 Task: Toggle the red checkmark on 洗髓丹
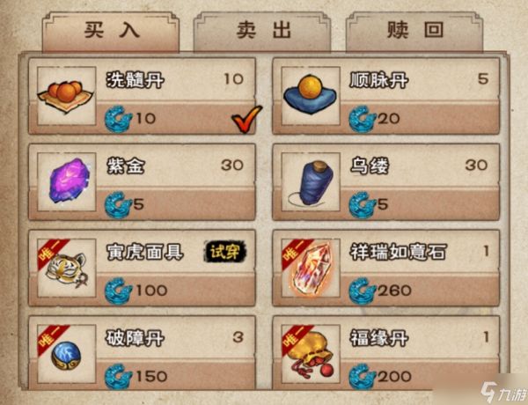246,119
